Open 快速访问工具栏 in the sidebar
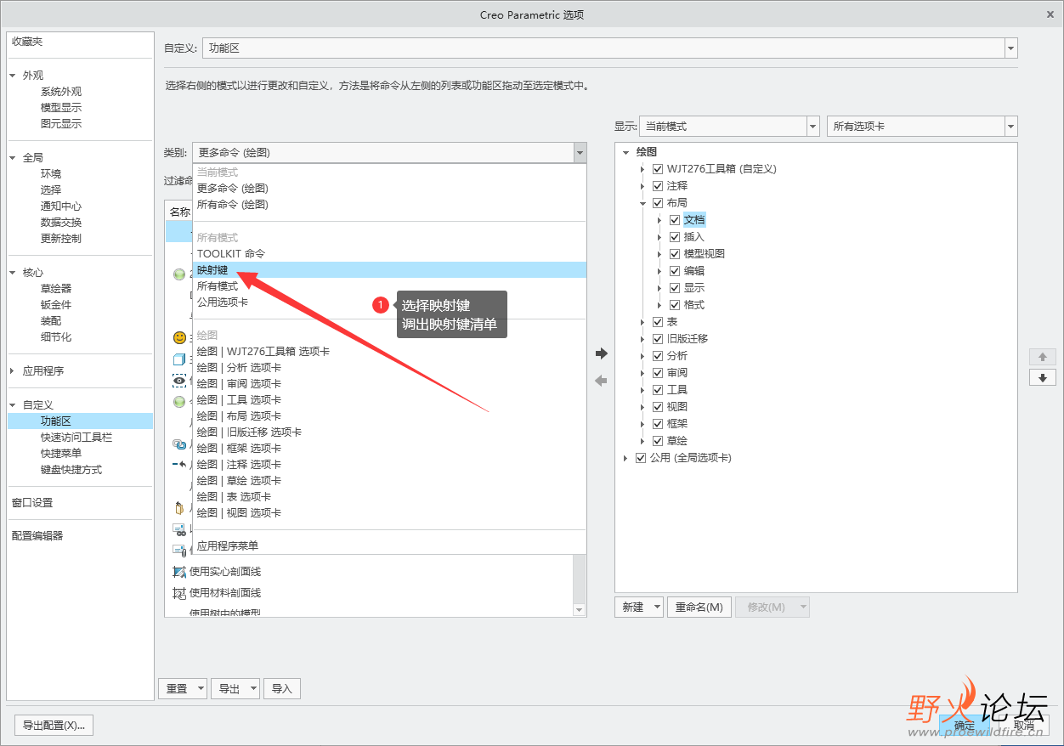Screen dimensions: 1064x746 (x=76, y=437)
